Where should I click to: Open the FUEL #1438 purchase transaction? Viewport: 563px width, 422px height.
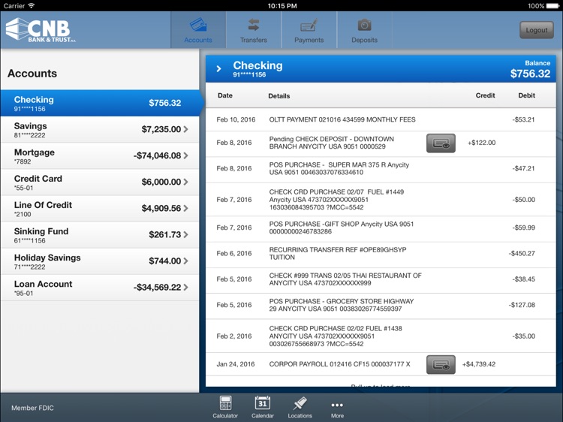click(x=381, y=336)
